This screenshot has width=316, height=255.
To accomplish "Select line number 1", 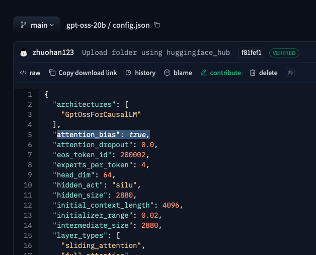I will pos(30,94).
